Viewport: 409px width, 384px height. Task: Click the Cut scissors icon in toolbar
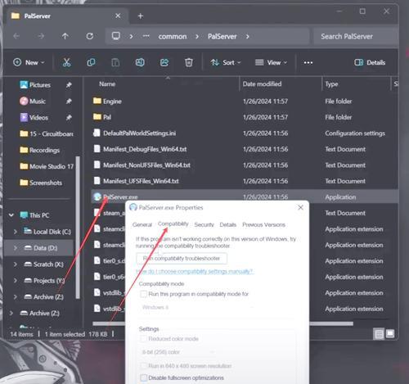pyautogui.click(x=66, y=62)
